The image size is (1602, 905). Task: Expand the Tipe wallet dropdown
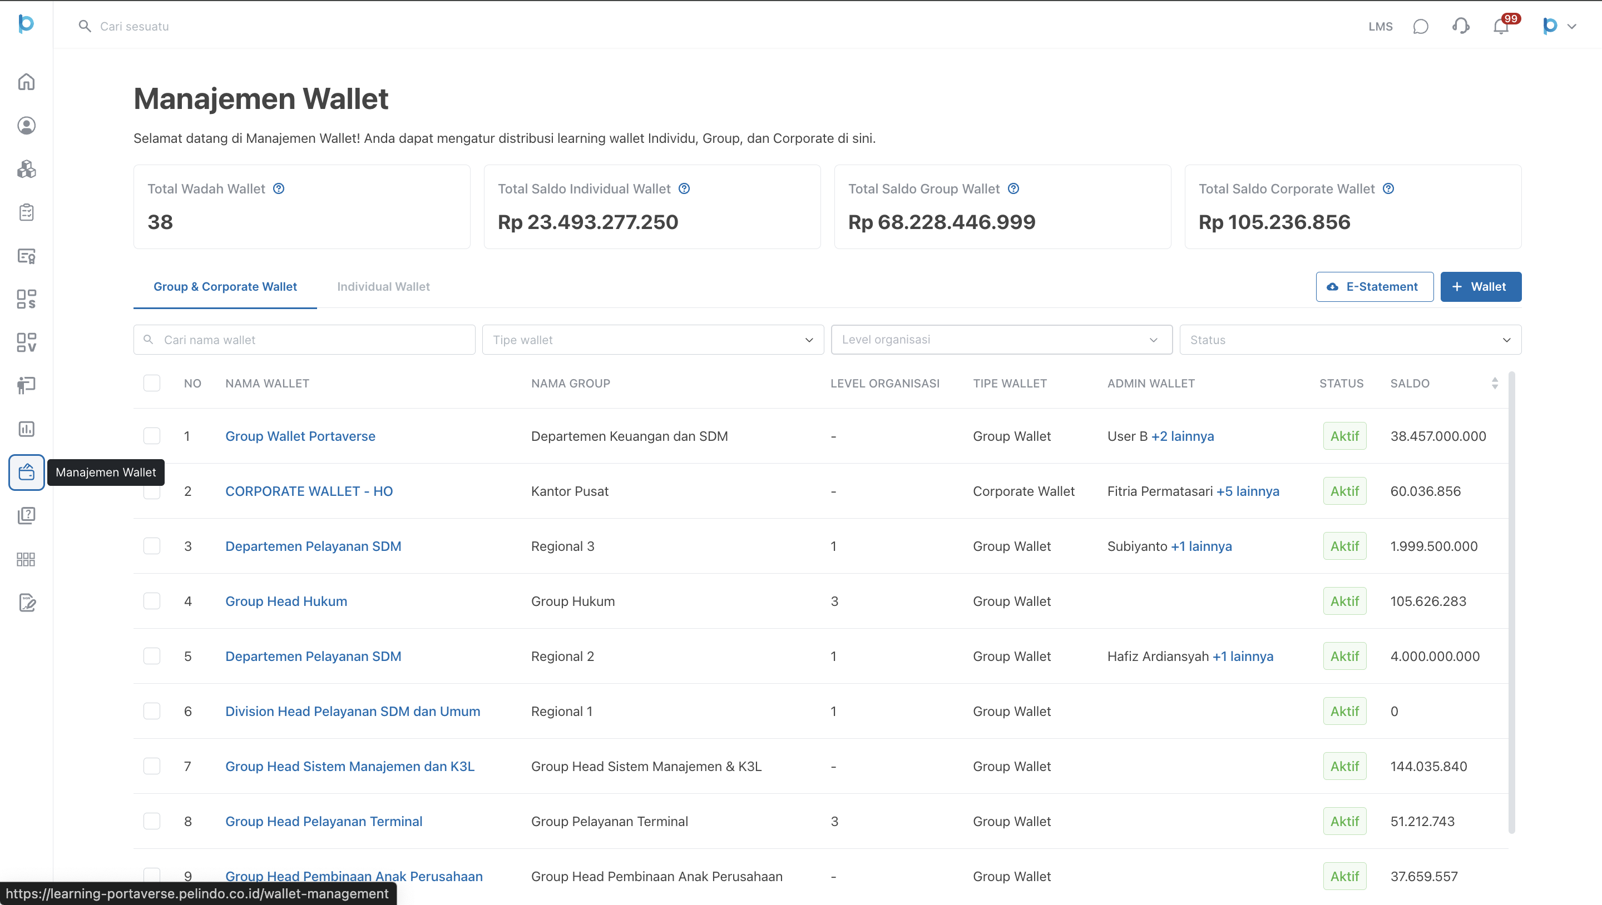point(652,340)
